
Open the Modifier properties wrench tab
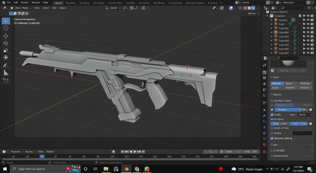tap(264, 116)
